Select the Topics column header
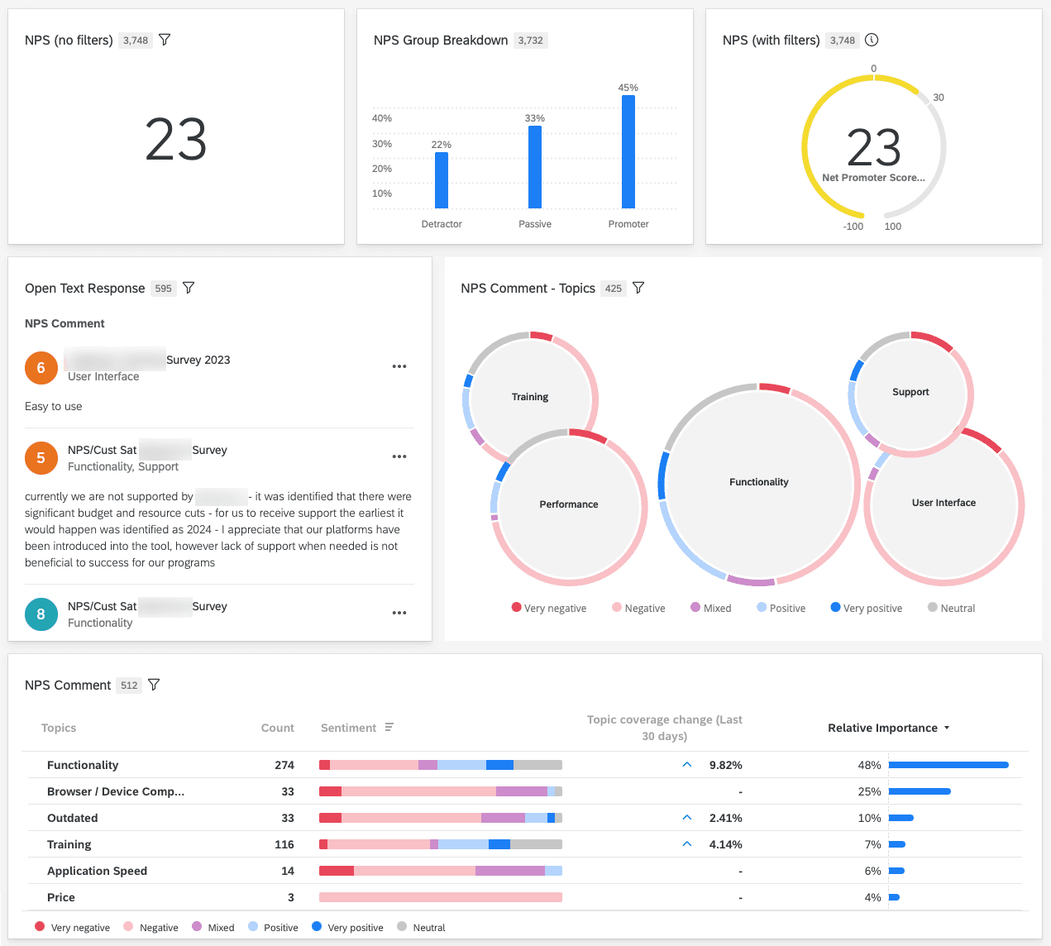Image resolution: width=1051 pixels, height=946 pixels. (59, 728)
